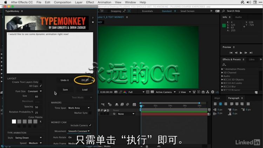Click the K button beside color palette
The image size is (263, 148).
coord(40,121)
